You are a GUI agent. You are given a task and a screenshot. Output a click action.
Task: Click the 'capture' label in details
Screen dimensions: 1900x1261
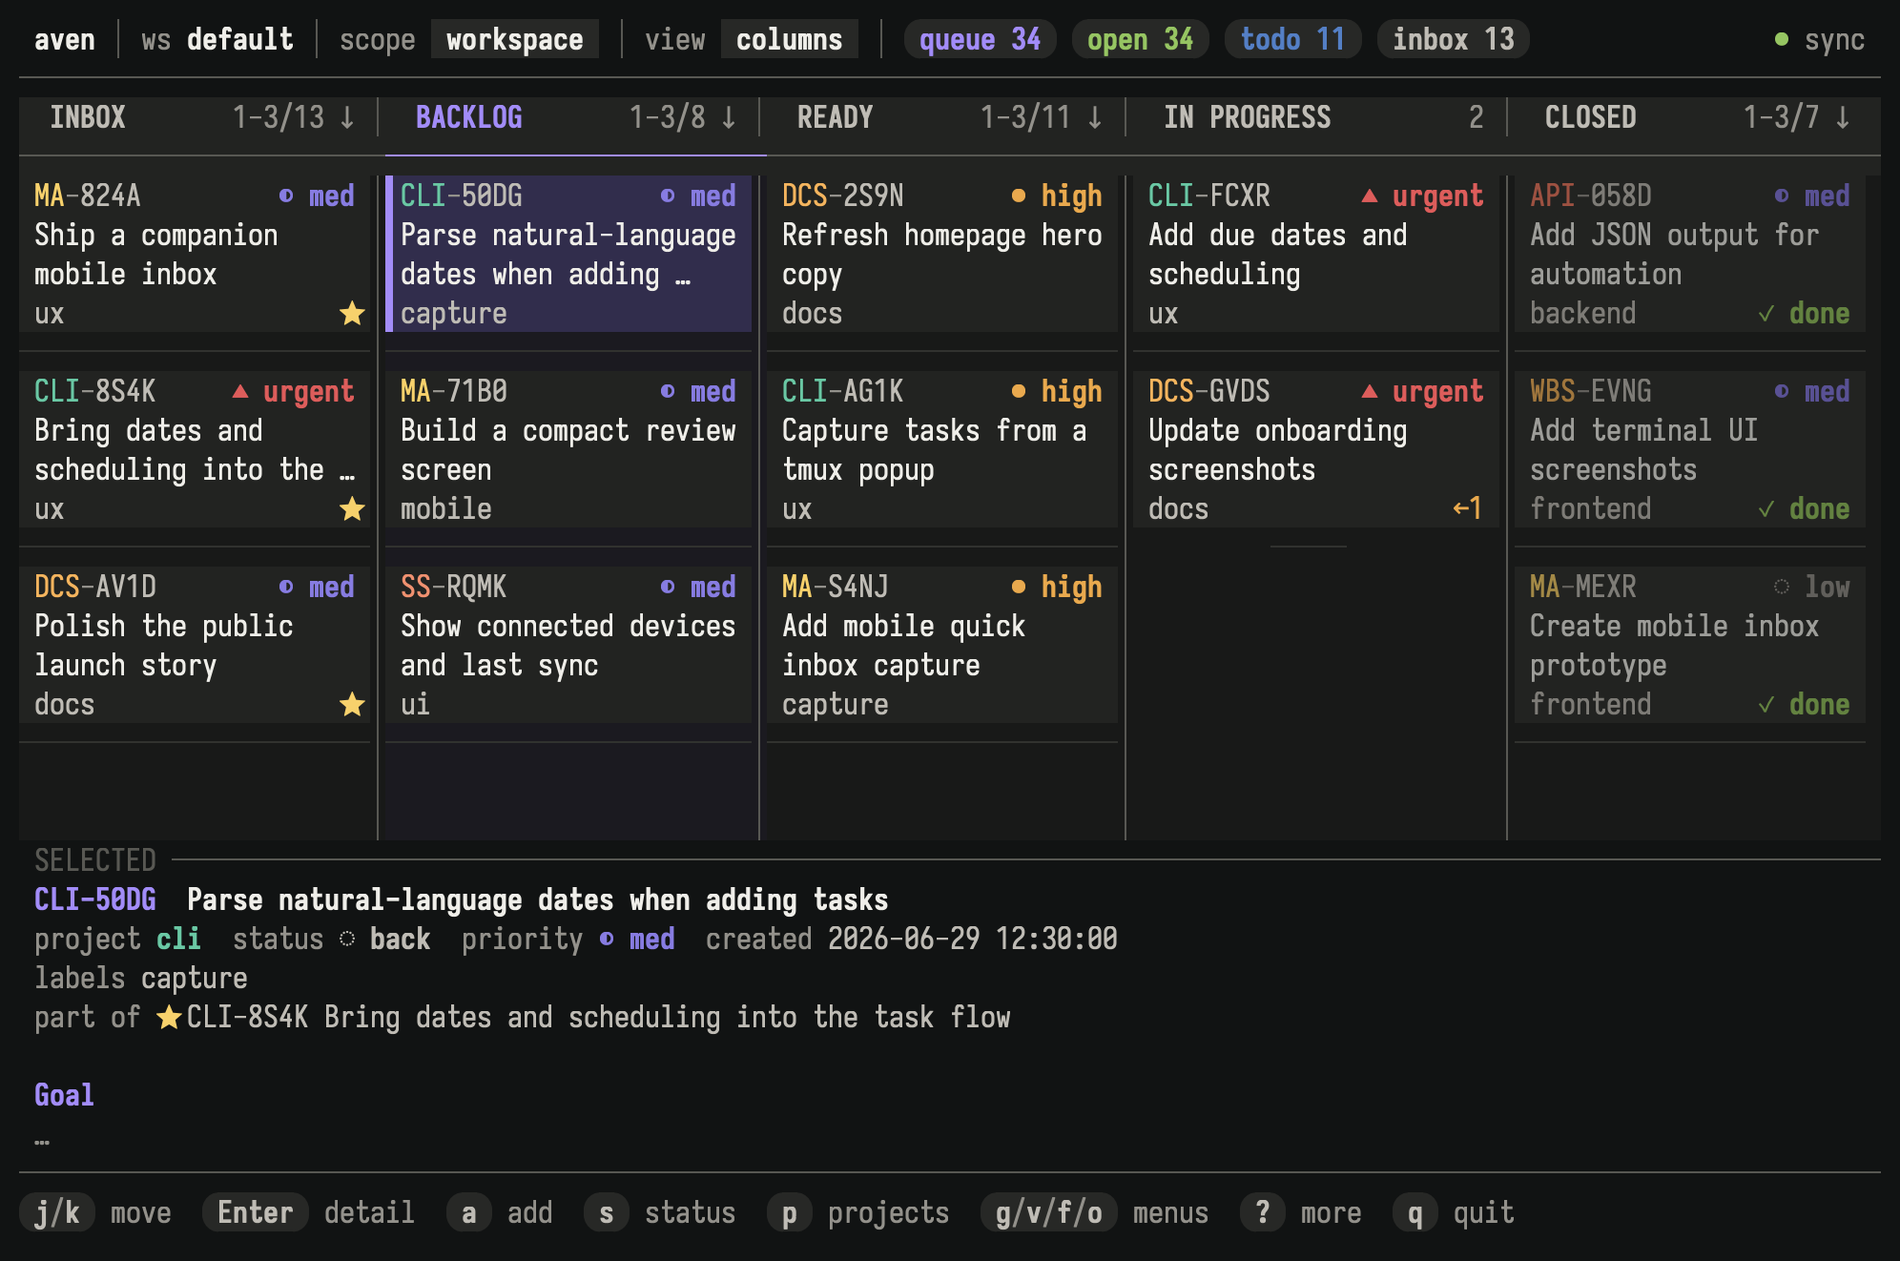click(195, 978)
